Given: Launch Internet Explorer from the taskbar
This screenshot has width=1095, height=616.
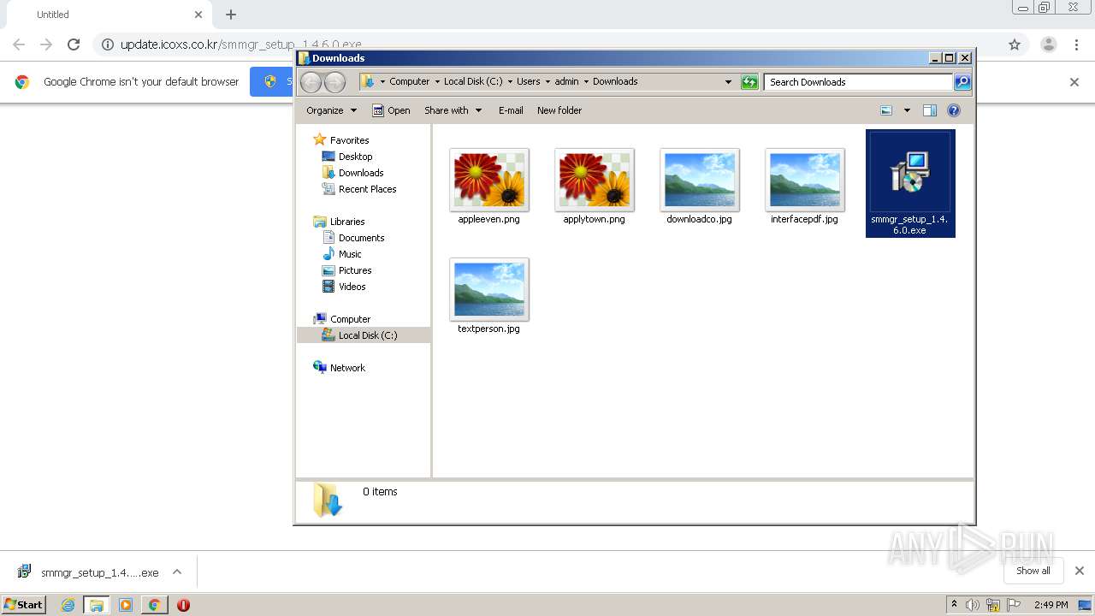Looking at the screenshot, I should (68, 605).
